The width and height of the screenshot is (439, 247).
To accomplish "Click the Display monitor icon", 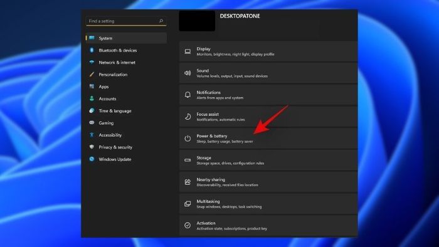I will click(188, 51).
